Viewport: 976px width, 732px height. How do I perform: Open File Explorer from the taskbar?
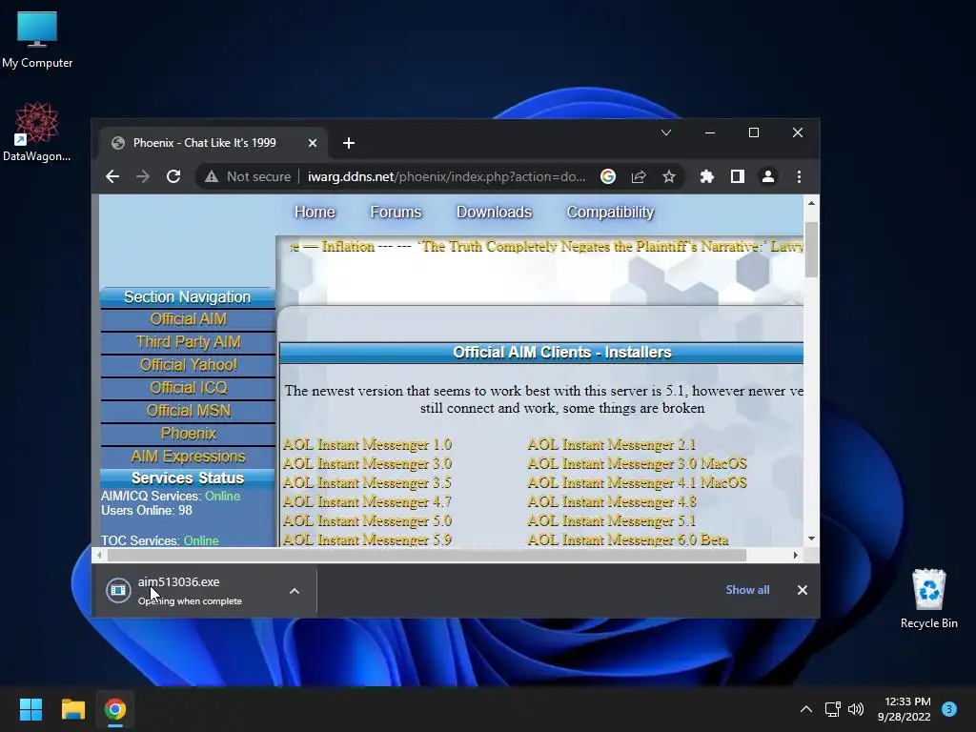(x=72, y=709)
